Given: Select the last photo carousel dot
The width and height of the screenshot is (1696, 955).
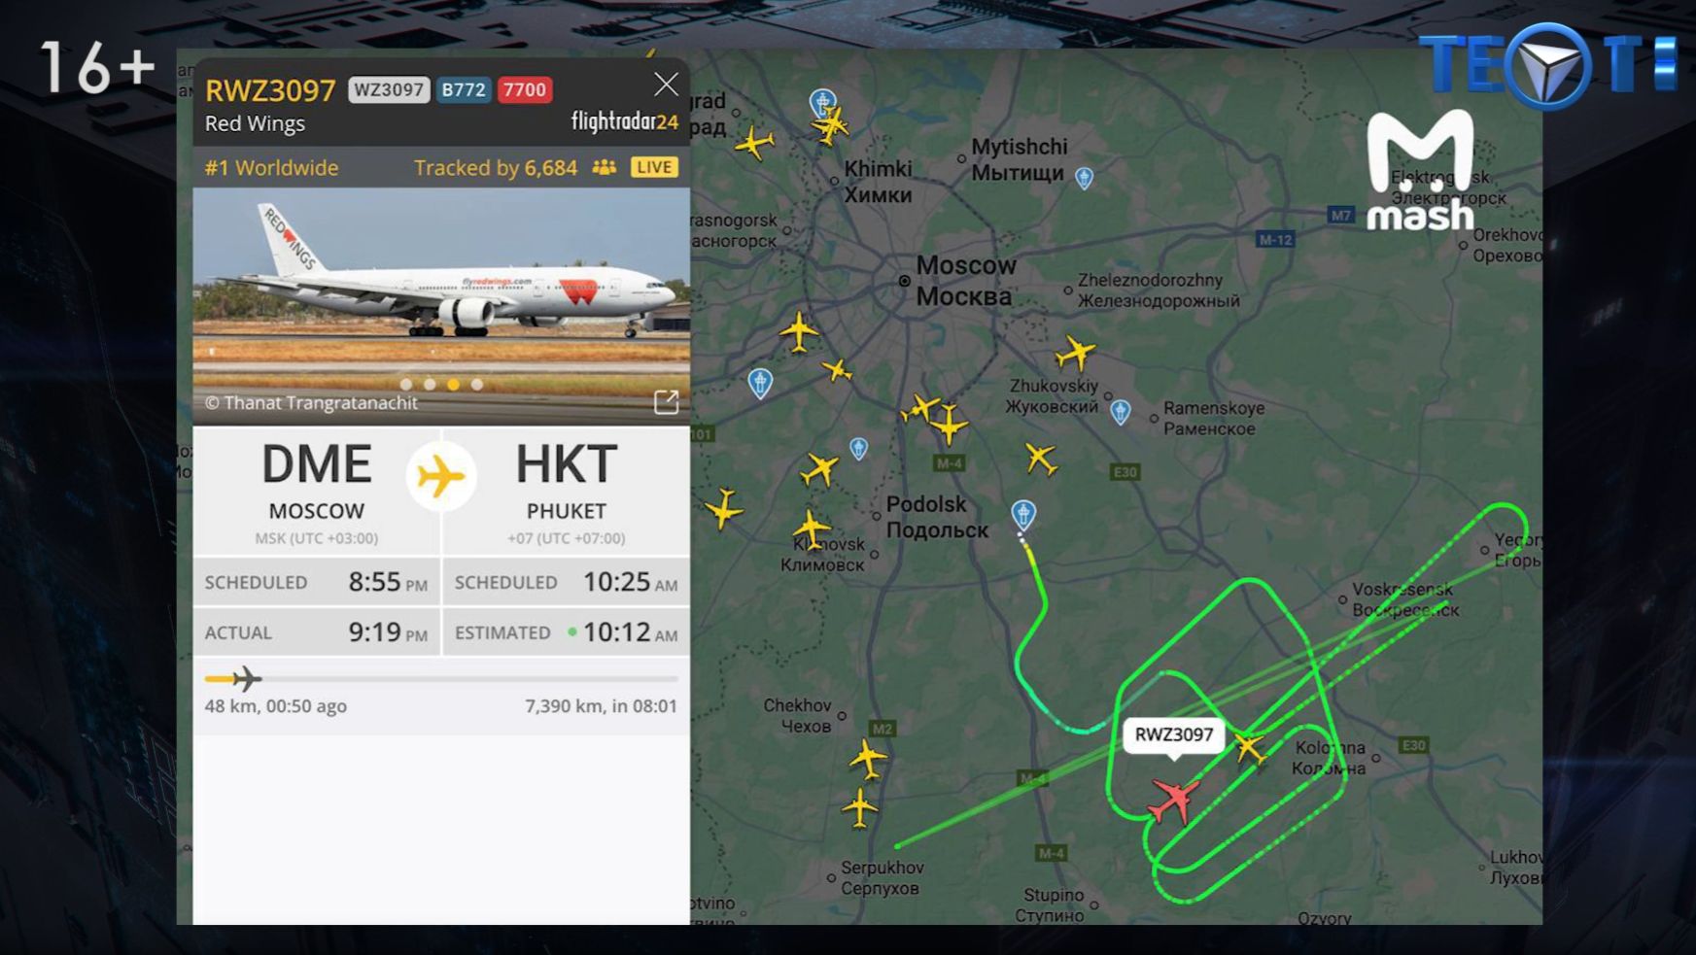Looking at the screenshot, I should click(x=477, y=385).
